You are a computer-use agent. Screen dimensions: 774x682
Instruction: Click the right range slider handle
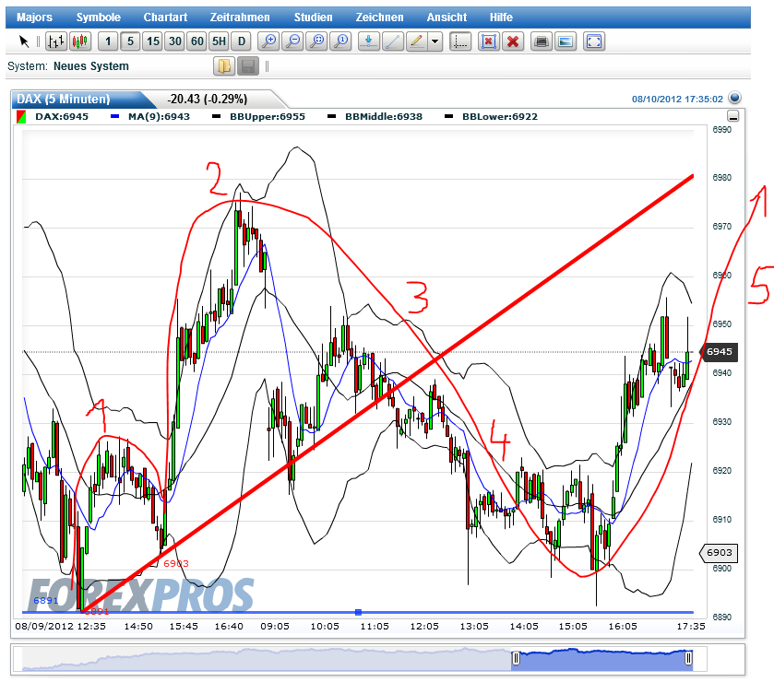click(x=688, y=658)
